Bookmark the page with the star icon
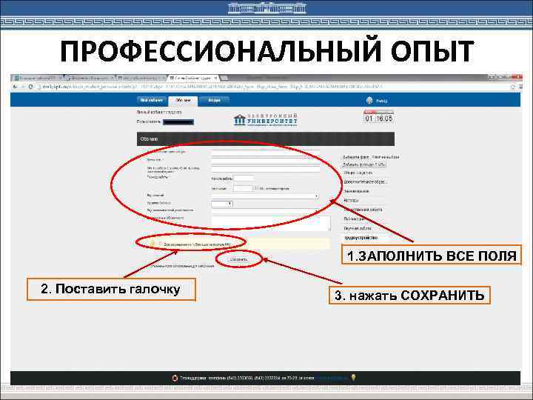The height and width of the screenshot is (400, 533). pos(512,87)
